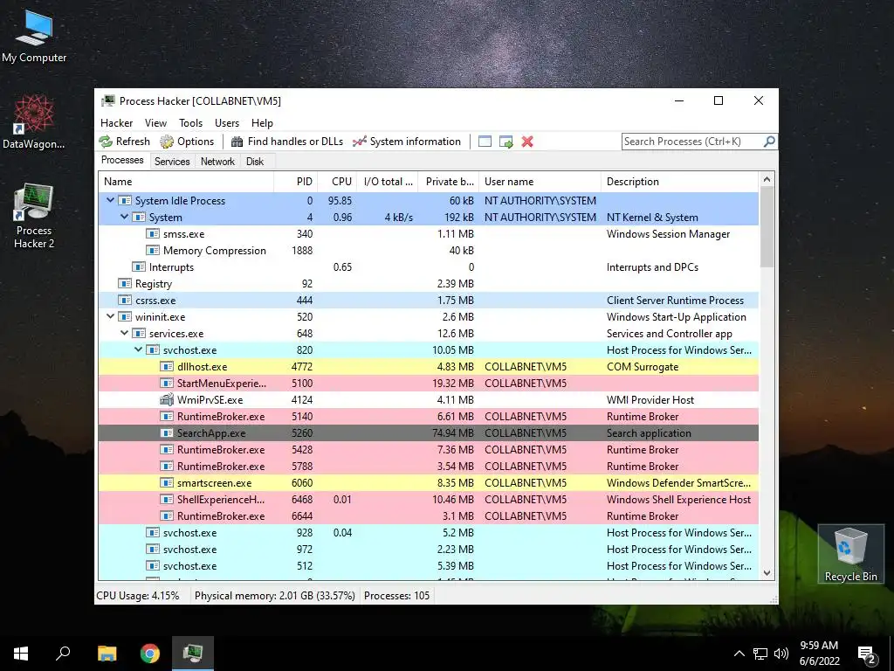Image resolution: width=894 pixels, height=671 pixels.
Task: Click Process Hacker taskbar button
Action: pos(193,654)
